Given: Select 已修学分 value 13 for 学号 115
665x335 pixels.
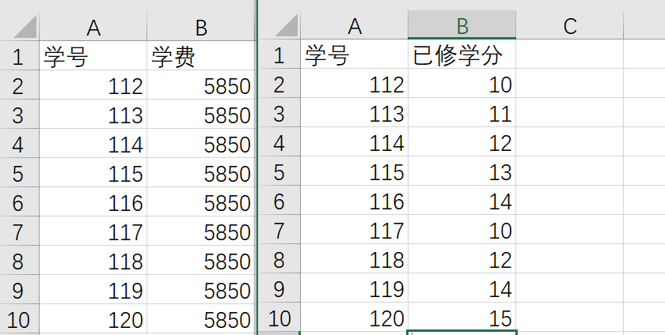Looking at the screenshot, I should point(462,171).
